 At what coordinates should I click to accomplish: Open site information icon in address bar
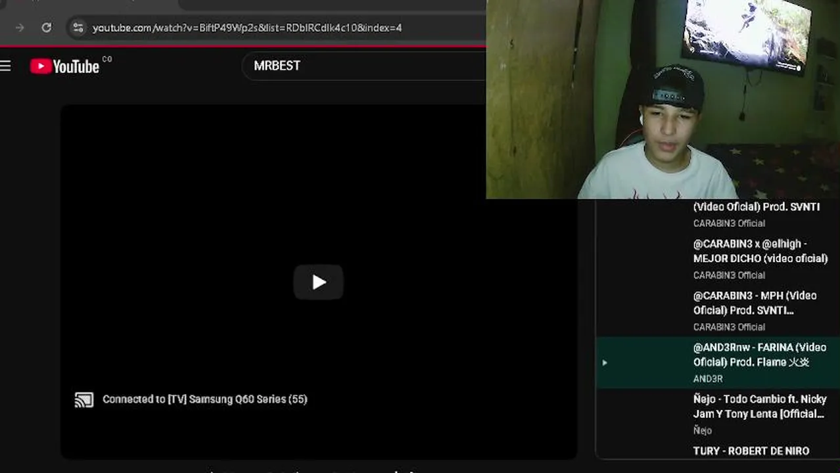pyautogui.click(x=78, y=28)
